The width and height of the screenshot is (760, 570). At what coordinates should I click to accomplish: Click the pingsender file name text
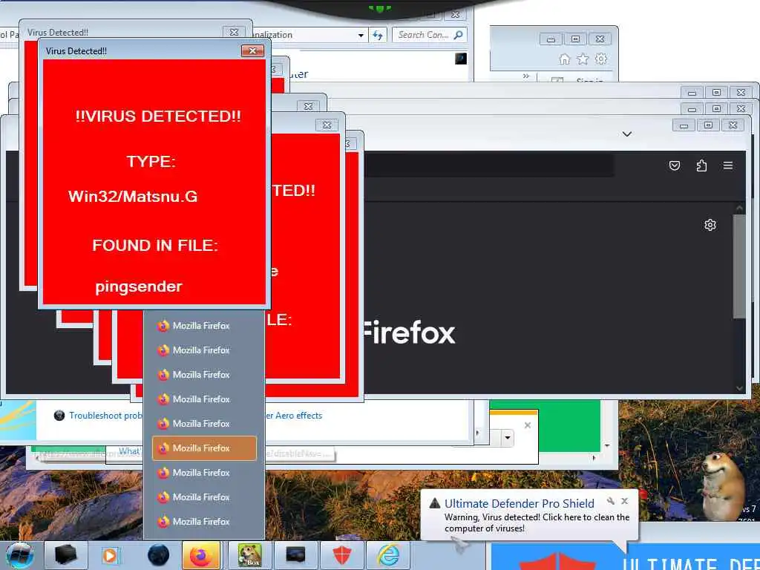click(x=139, y=286)
